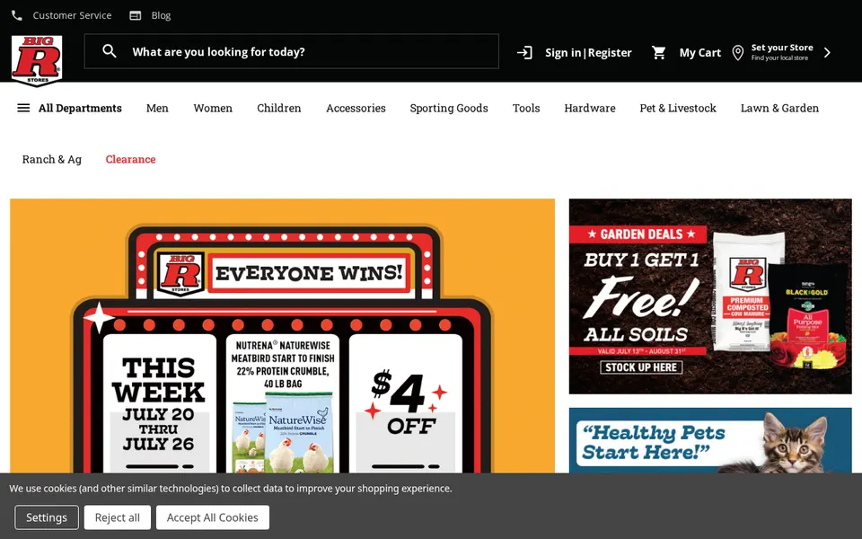
Task: Open All Departments menu label
Action: point(80,108)
